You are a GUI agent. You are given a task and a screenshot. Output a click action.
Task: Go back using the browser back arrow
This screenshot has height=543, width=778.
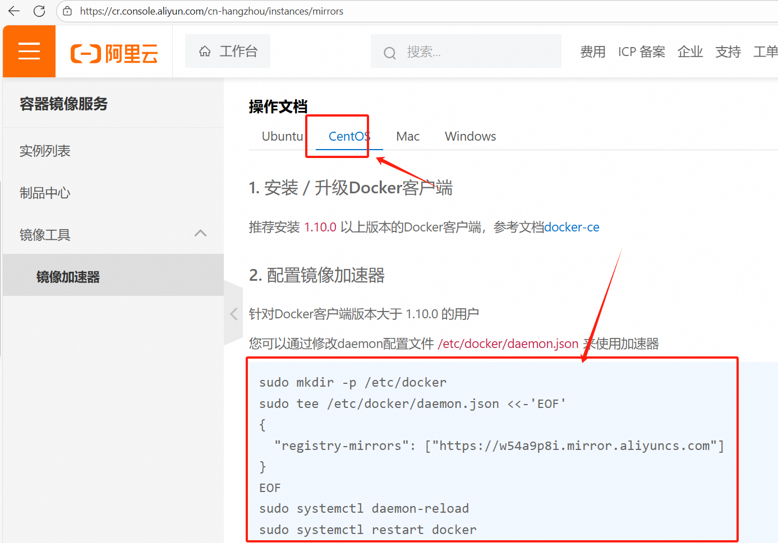point(14,11)
